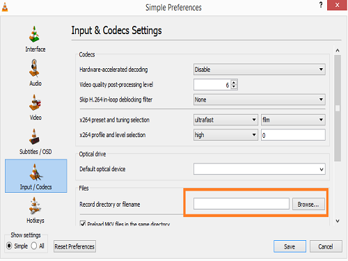This screenshot has height=261, width=348.
Task: Select the Simple show settings radio button
Action: [9, 246]
